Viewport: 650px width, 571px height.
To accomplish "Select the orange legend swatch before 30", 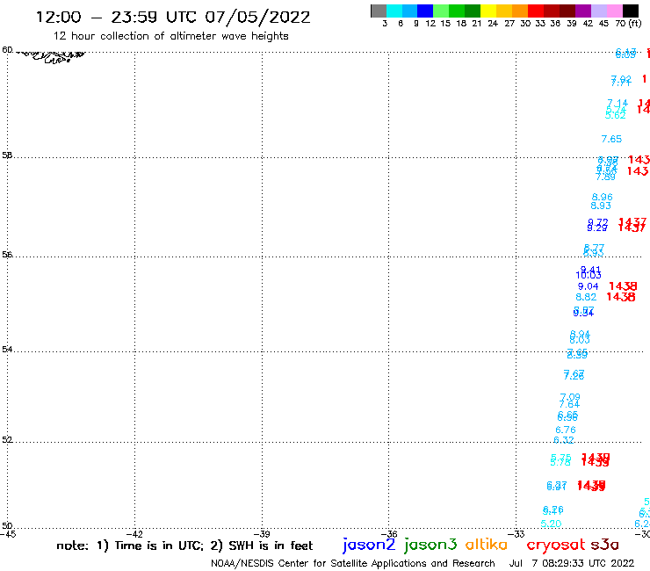I will (520, 11).
